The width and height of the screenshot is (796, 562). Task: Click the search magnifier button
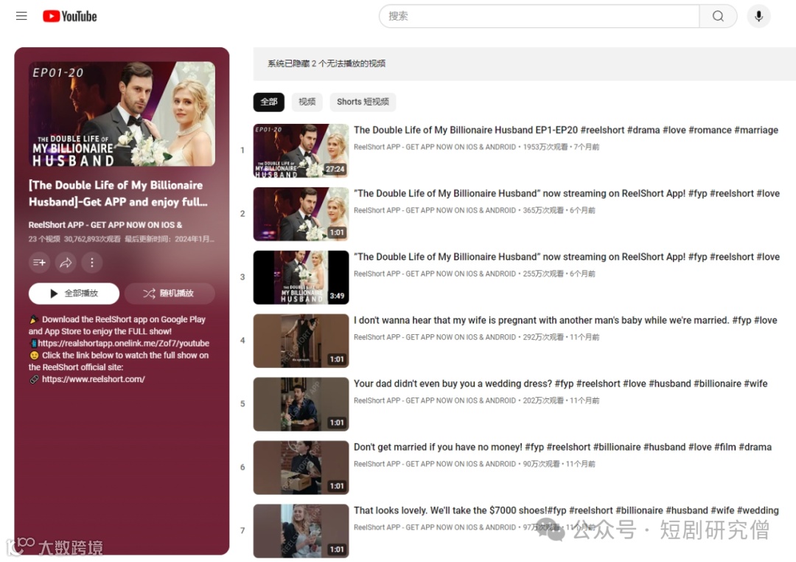pos(718,16)
